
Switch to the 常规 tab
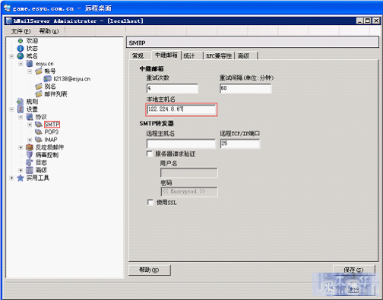click(141, 55)
